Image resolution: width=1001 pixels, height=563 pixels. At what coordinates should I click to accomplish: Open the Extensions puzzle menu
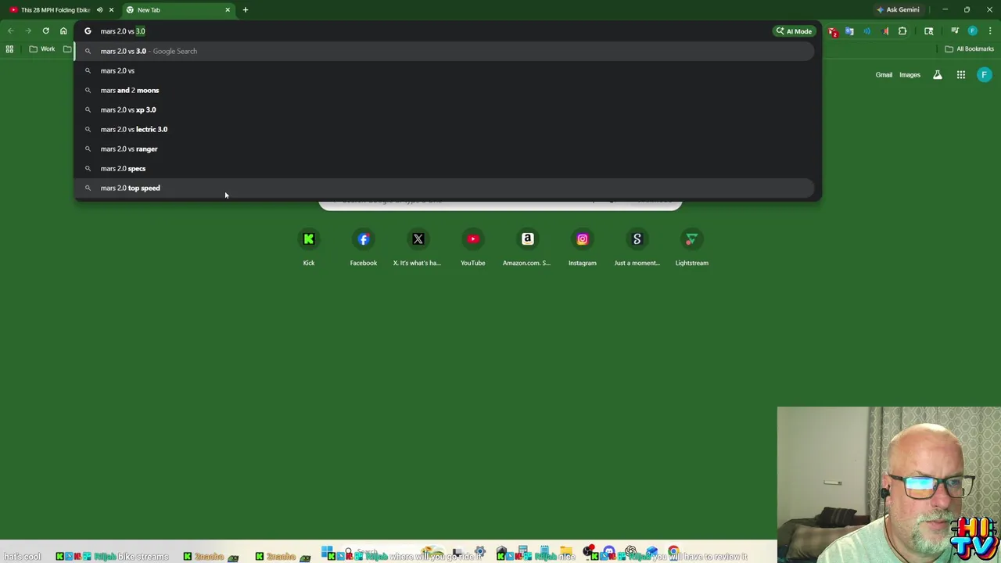pos(902,31)
